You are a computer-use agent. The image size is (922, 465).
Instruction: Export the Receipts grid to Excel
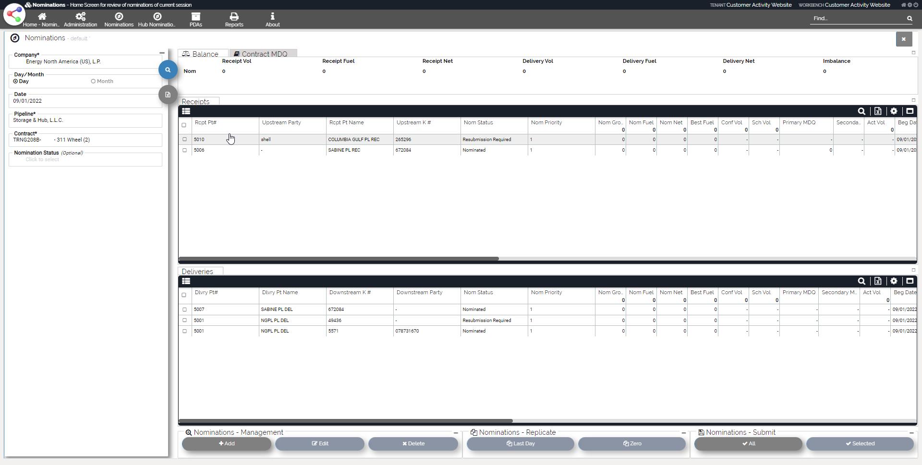tap(878, 111)
